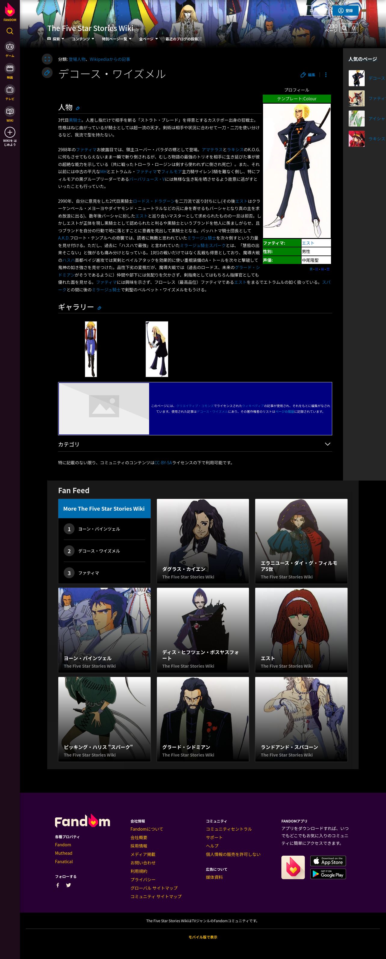
Task: Click Fandomについて footer link
Action: pyautogui.click(x=147, y=829)
